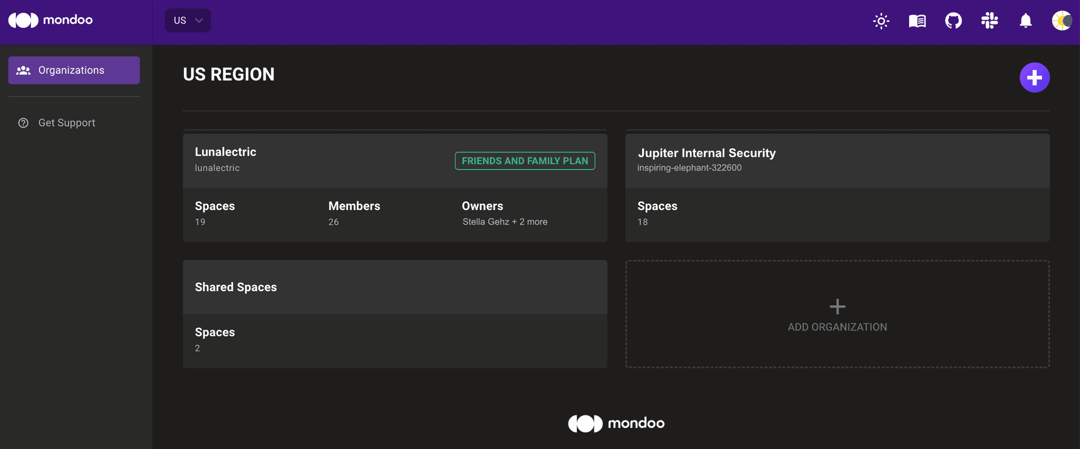Open user avatar menu
Viewport: 1080px width, 449px height.
click(x=1062, y=21)
